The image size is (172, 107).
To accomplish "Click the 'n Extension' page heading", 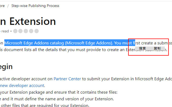I will pyautogui.click(x=28, y=21).
